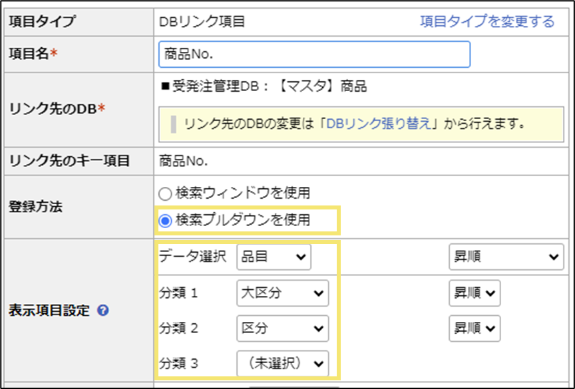Click the 登録方法 row label
Screen dimensions: 575x389
pyautogui.click(x=36, y=207)
